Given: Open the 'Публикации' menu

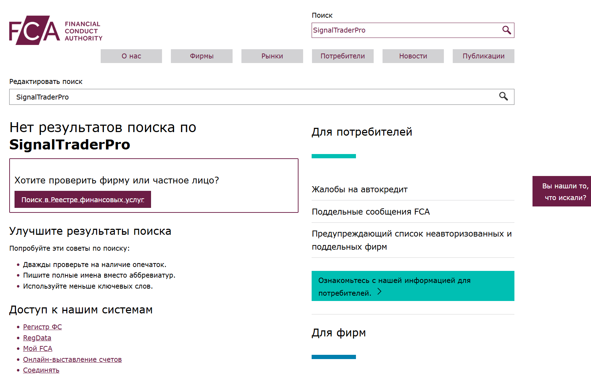Looking at the screenshot, I should 483,56.
